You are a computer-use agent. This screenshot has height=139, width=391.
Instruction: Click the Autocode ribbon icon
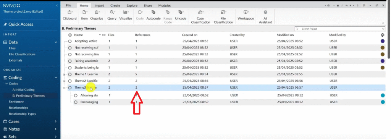click(x=153, y=12)
